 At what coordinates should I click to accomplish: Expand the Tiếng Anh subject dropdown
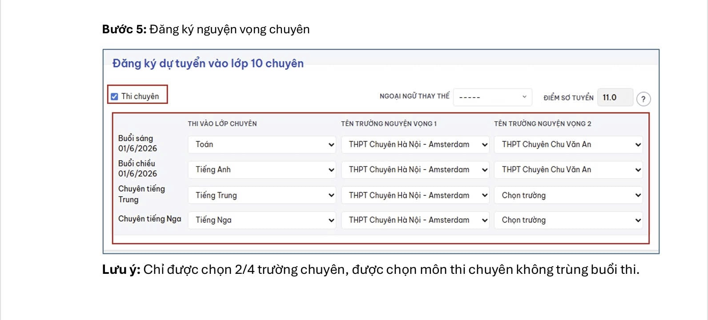pos(261,170)
